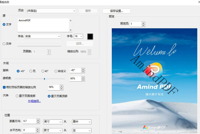This screenshot has width=200, height=134.
Task: Click the 透明度 opacity slider handle
Action: pos(44,79)
